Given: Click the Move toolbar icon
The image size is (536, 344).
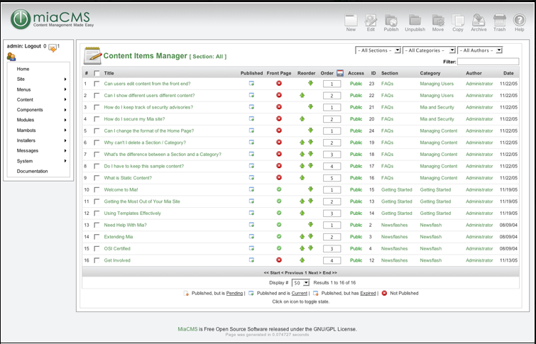Looking at the screenshot, I should point(438,21).
